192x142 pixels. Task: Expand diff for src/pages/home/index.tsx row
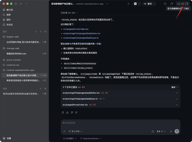point(120,105)
